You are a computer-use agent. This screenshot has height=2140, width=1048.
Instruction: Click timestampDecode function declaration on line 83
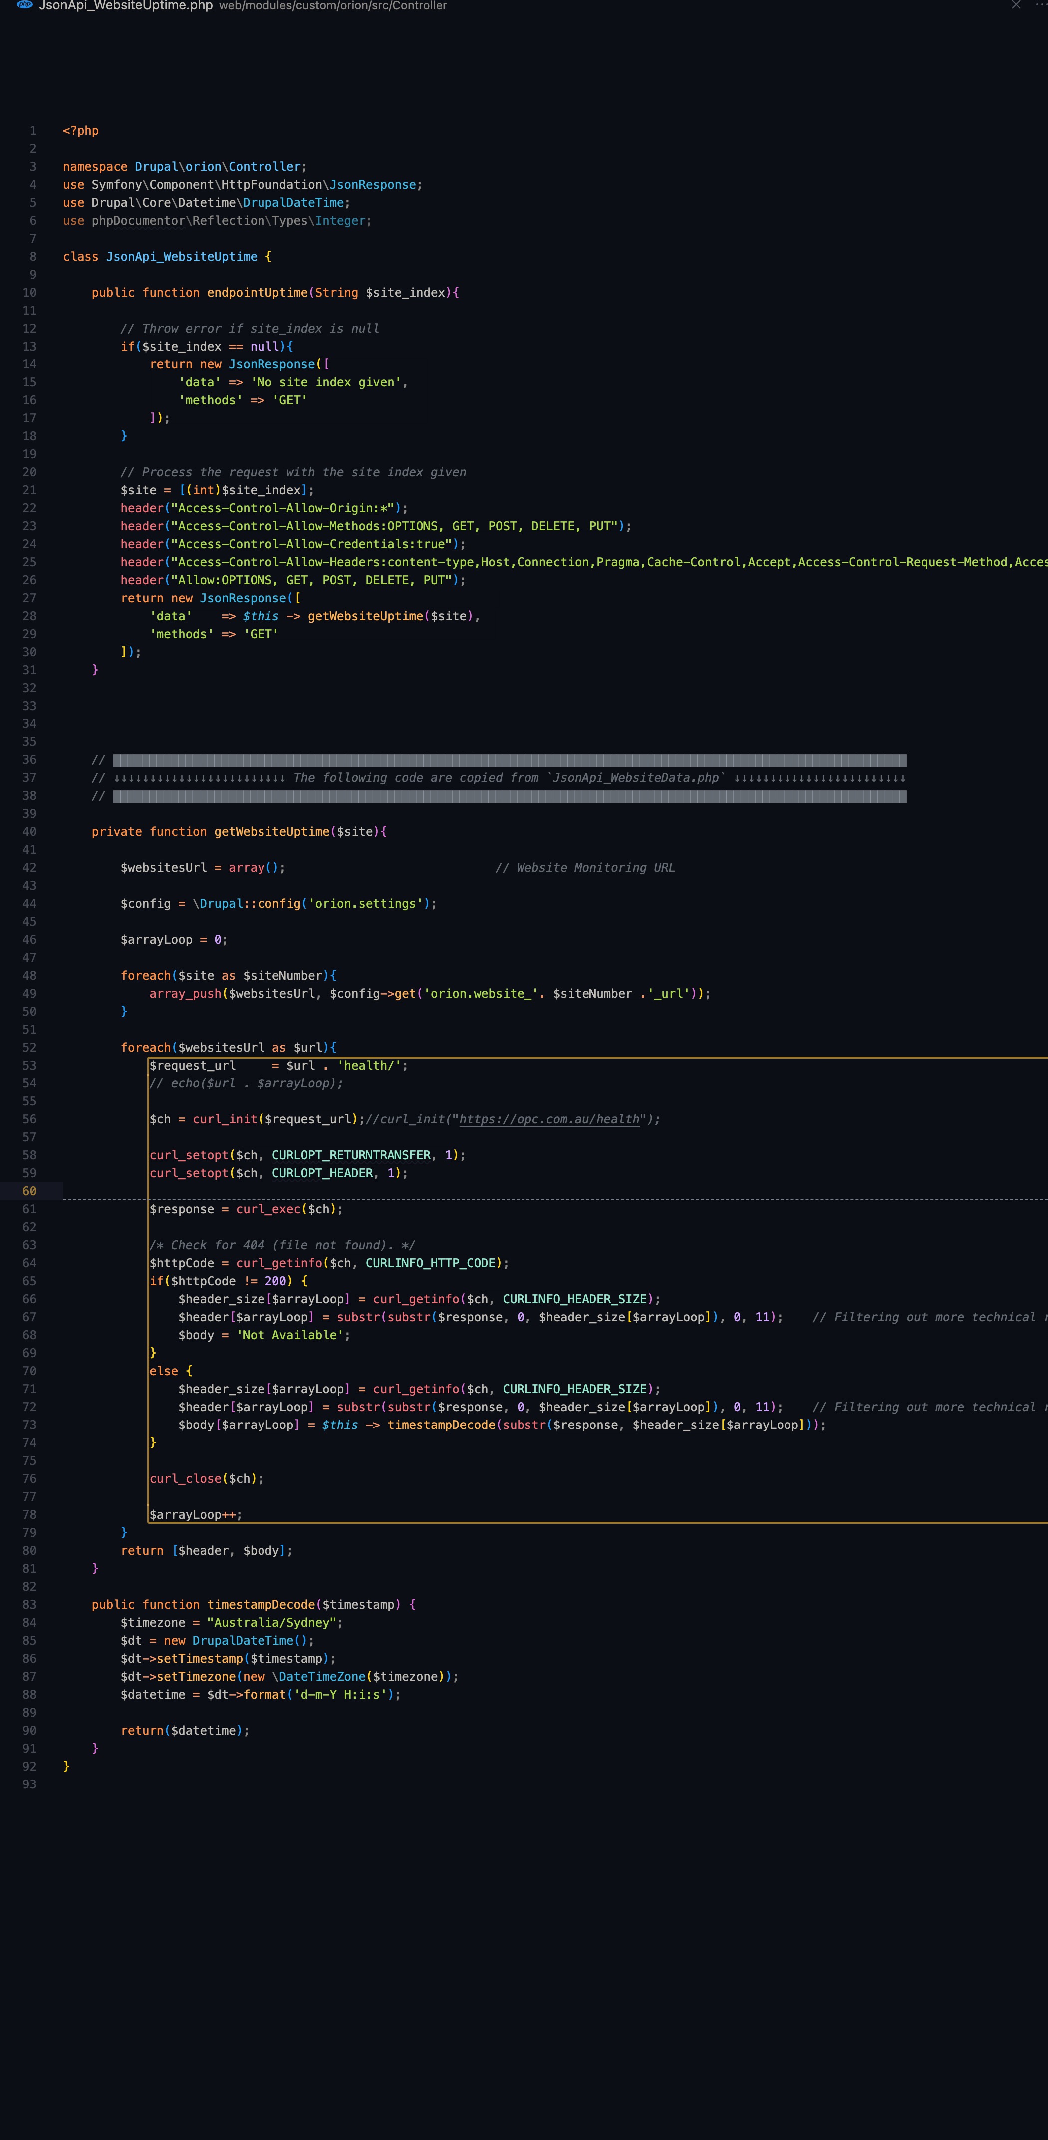tap(261, 1605)
